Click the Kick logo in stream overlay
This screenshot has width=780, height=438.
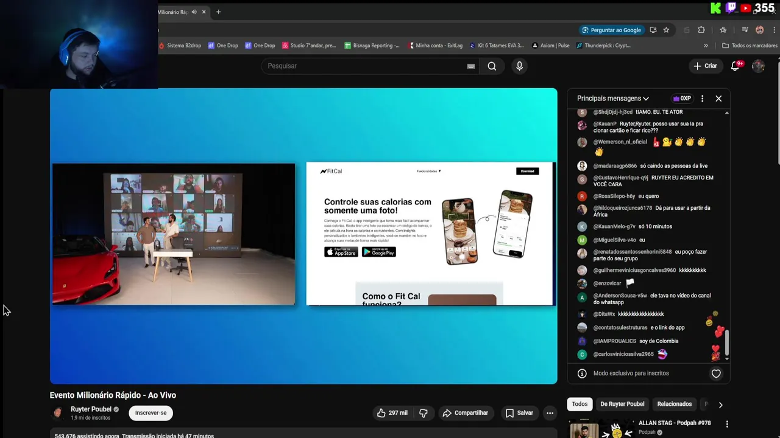click(x=716, y=8)
